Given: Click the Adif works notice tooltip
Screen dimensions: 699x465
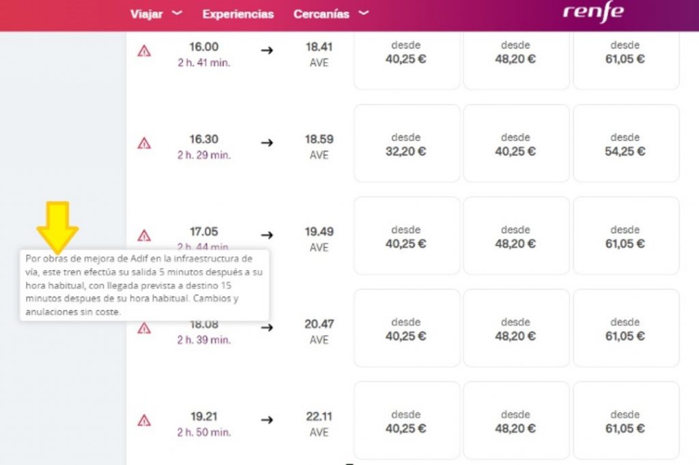Looking at the screenshot, I should (144, 285).
